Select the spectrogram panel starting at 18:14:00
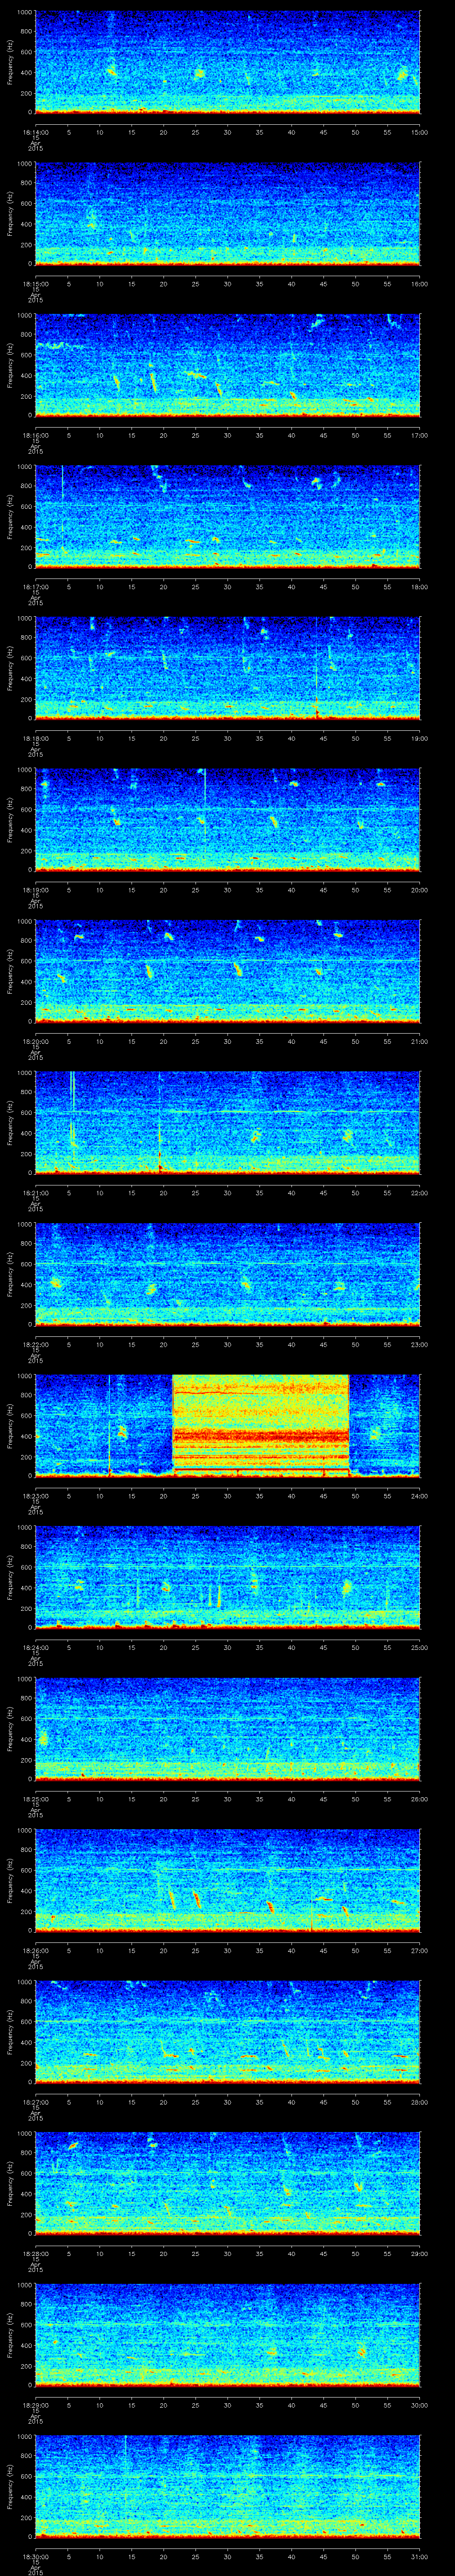 coord(228,62)
